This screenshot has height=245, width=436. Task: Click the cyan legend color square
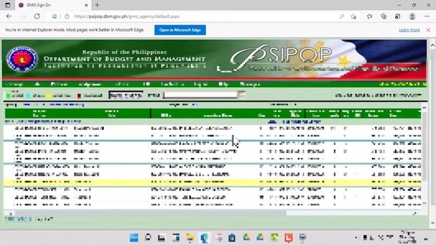coord(29,96)
